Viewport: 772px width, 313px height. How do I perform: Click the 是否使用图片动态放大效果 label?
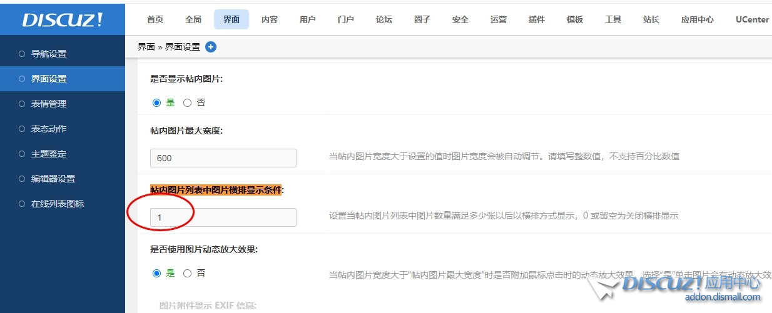click(204, 249)
